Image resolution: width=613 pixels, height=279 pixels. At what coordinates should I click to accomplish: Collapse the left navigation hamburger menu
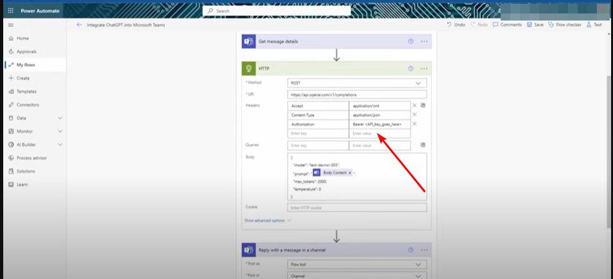10,25
